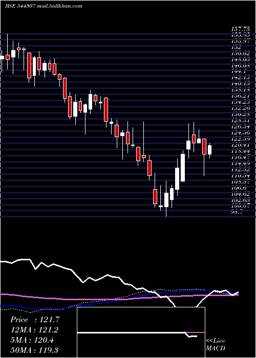The width and height of the screenshot is (256, 358).
Task: Click the 108.57 price axis label
Action: 242,182
